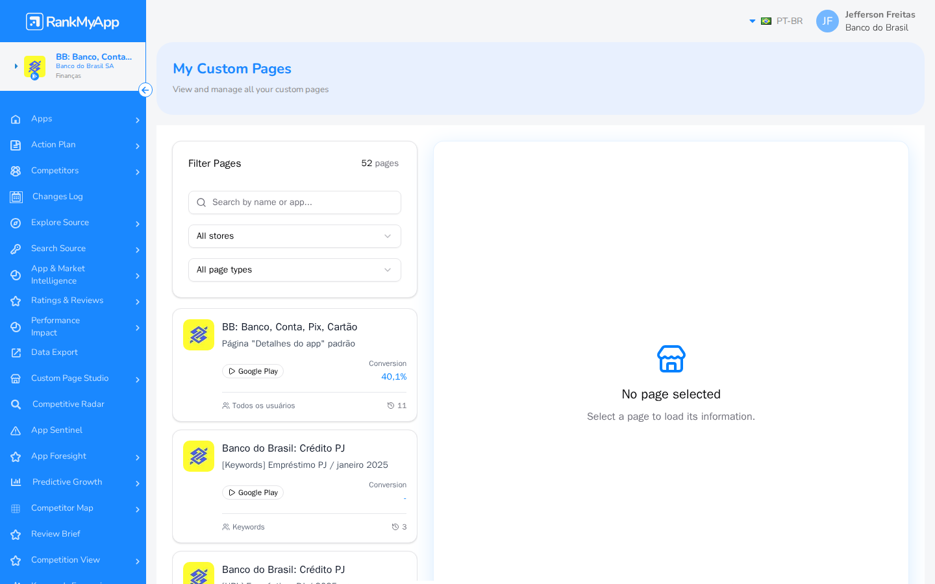Click the Predictive Growth bar chart icon

pos(16,482)
